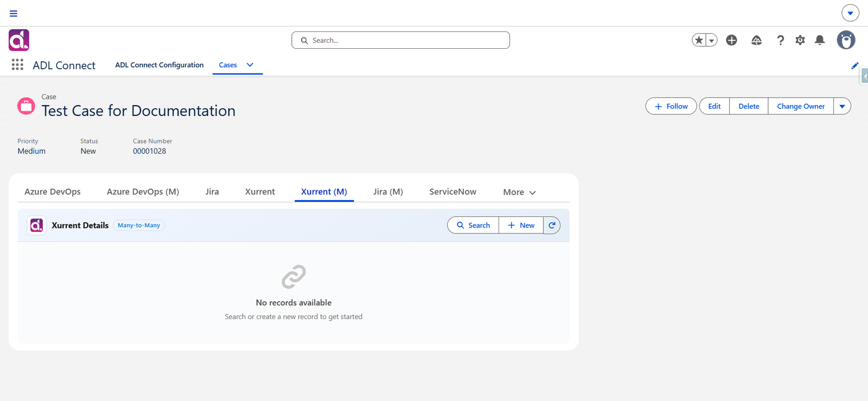Click Change Owner button
The width and height of the screenshot is (868, 401).
click(801, 106)
